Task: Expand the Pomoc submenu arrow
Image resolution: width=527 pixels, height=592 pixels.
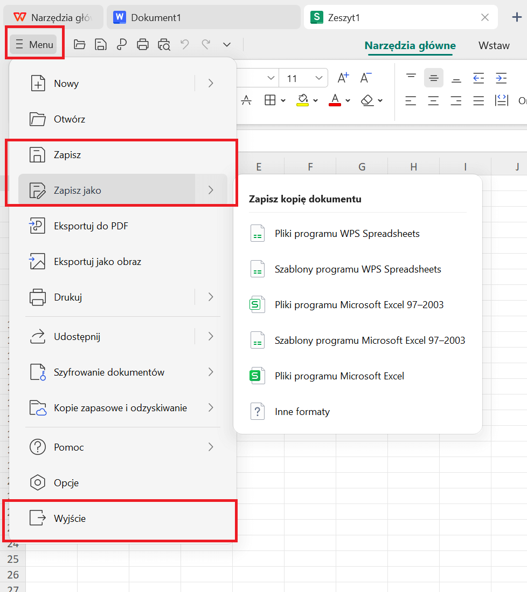Action: pos(211,447)
